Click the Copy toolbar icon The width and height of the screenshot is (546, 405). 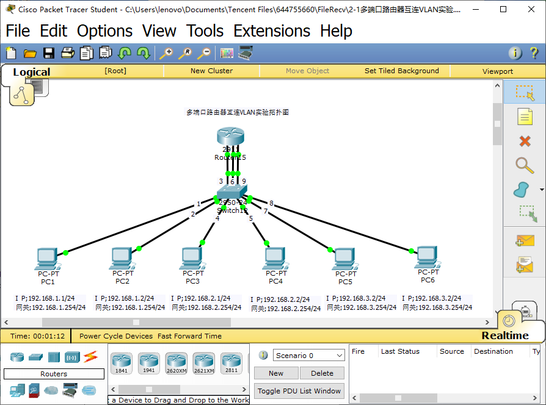pyautogui.click(x=86, y=53)
